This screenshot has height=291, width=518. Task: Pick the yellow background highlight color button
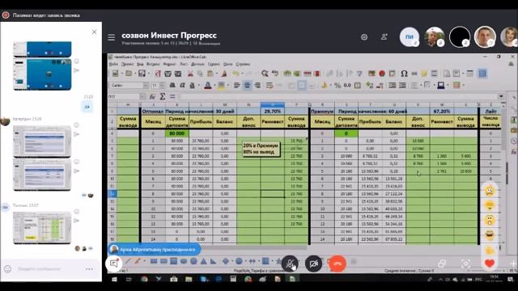click(x=221, y=86)
